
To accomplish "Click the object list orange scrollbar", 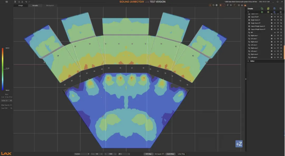I will pyautogui.click(x=284, y=52).
